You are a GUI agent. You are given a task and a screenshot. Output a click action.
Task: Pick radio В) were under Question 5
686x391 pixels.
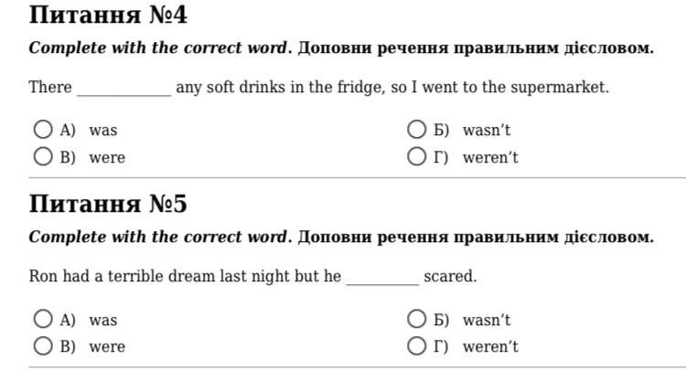pyautogui.click(x=43, y=346)
